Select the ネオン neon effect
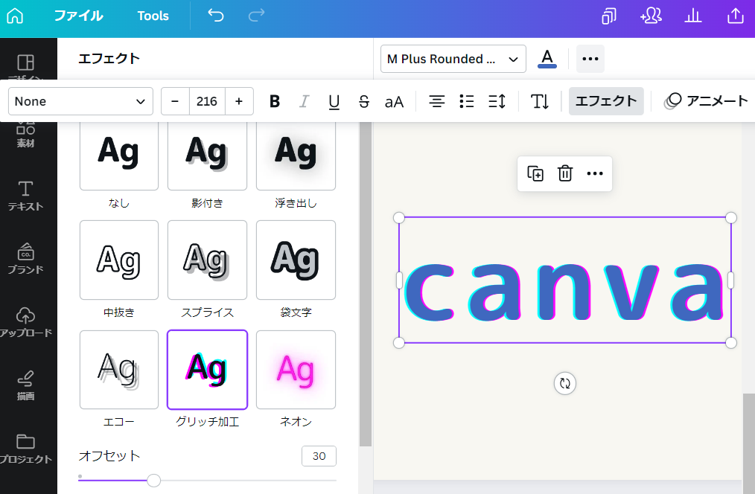Viewport: 755px width, 494px height. pos(296,370)
